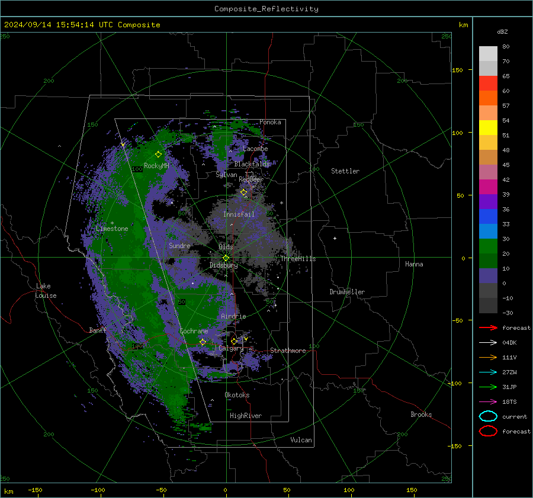Click the red forecast ellipse legend icon
The width and height of the screenshot is (533, 498).
pos(488,431)
